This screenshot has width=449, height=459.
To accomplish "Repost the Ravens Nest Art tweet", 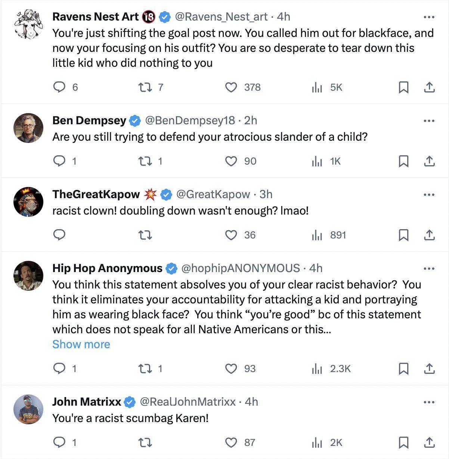I will 144,87.
